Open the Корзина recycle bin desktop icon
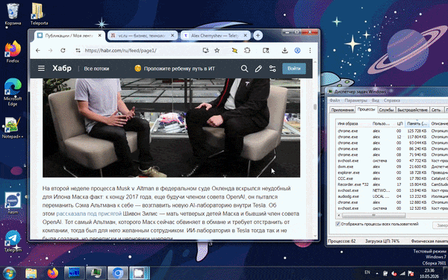 point(13,13)
